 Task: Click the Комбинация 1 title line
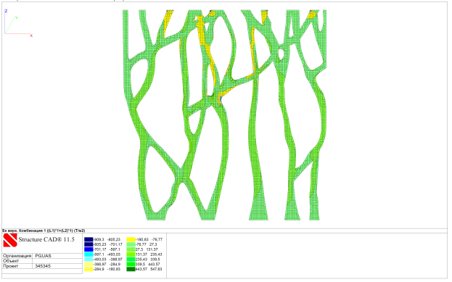click(x=44, y=231)
